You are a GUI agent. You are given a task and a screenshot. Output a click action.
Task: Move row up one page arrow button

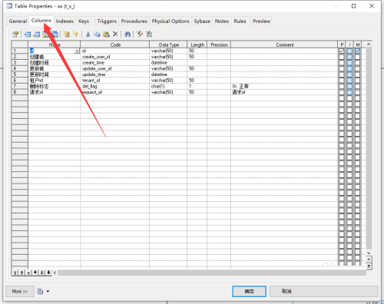(x=22, y=273)
